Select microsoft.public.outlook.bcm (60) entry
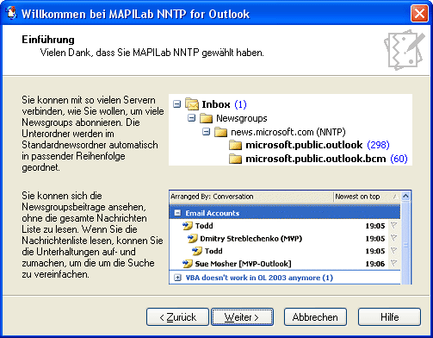433x338 pixels. point(326,159)
